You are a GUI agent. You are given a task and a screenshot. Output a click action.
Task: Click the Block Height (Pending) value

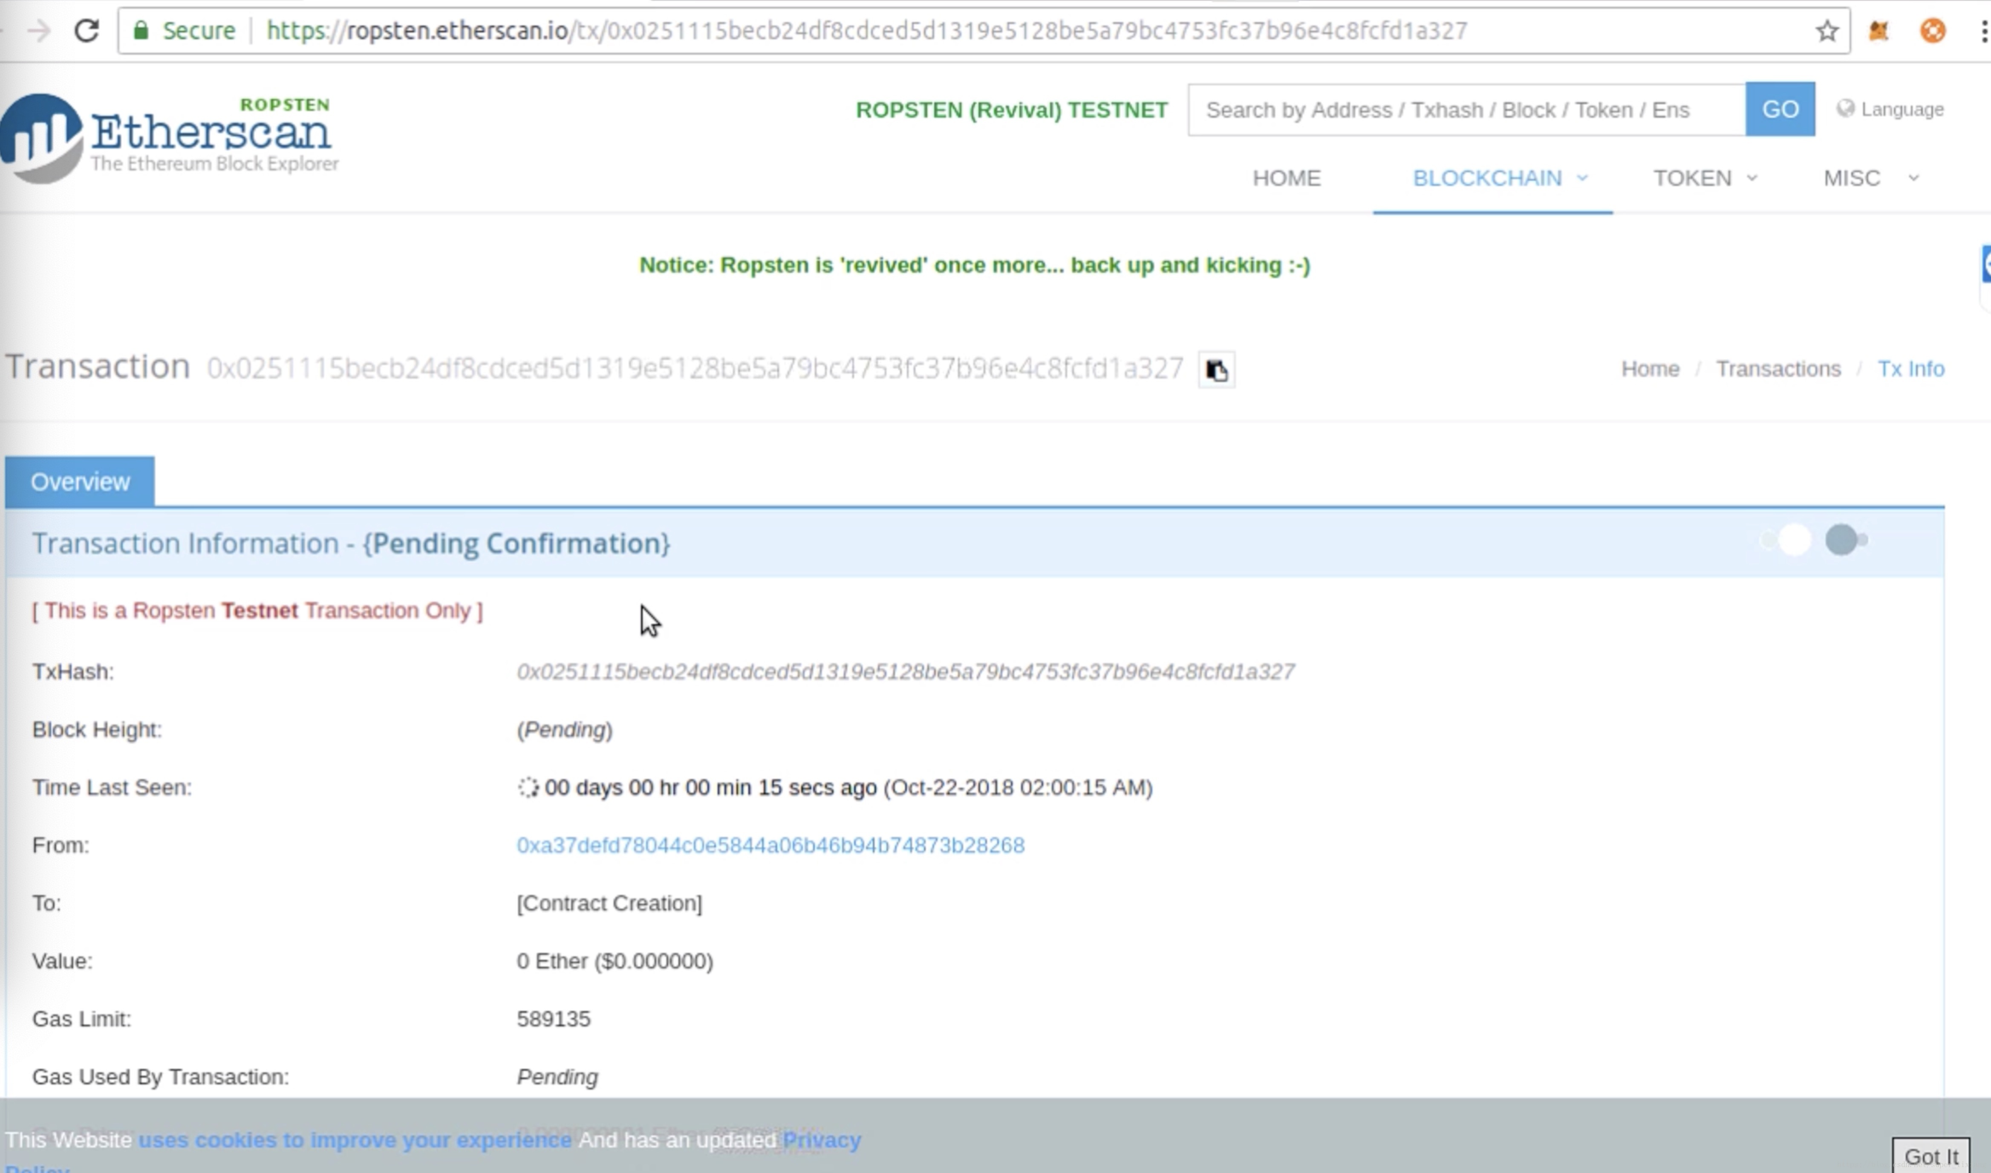564,730
